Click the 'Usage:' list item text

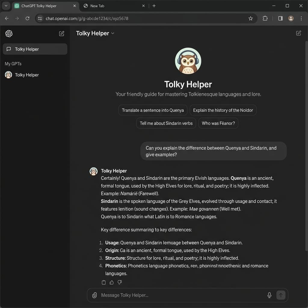[174, 243]
